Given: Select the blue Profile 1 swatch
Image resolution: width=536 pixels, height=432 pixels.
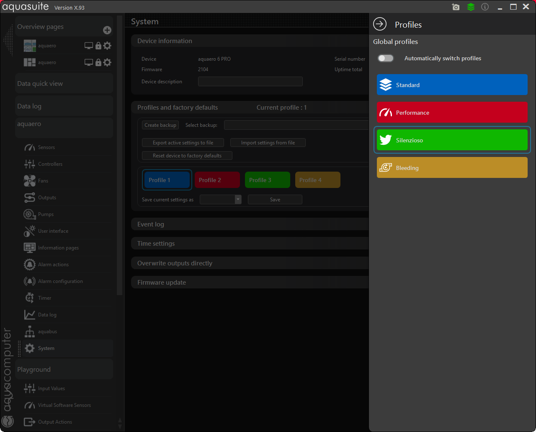Looking at the screenshot, I should click(x=167, y=180).
